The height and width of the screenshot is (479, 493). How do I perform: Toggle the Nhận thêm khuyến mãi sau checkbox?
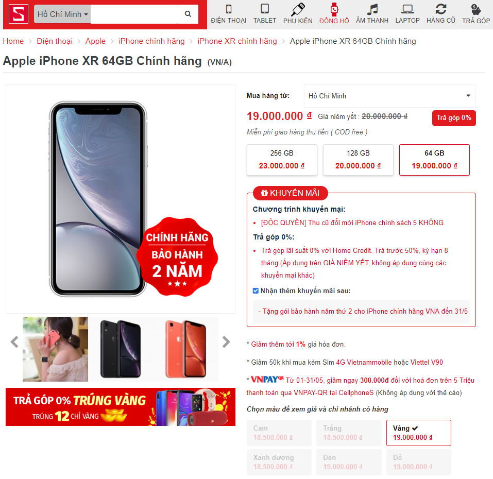256,290
